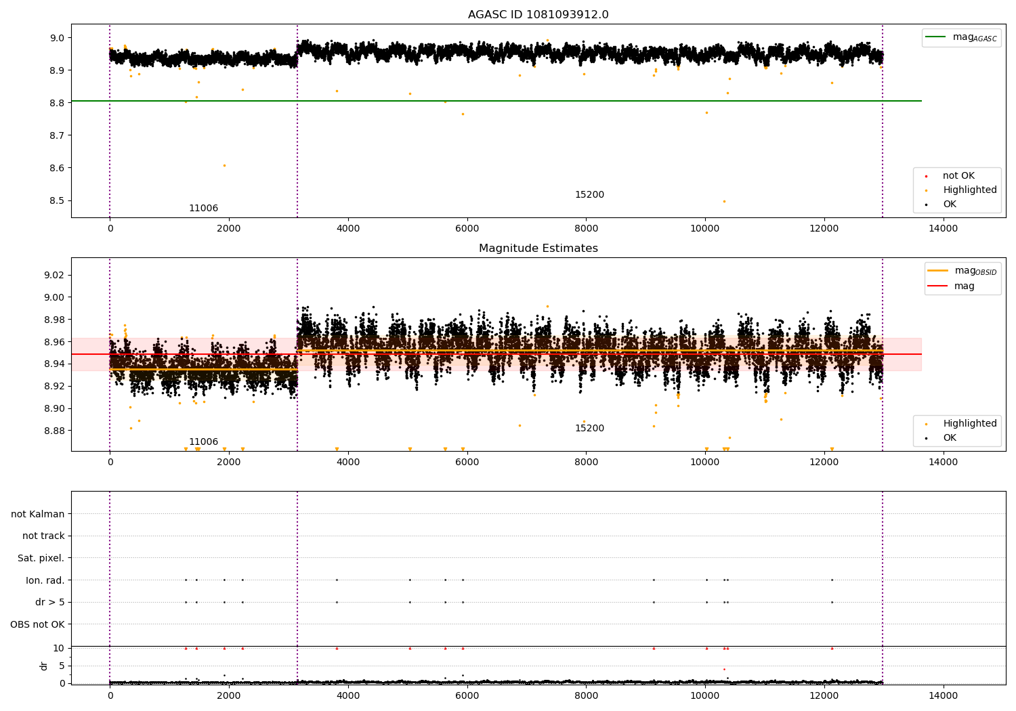1016x711 pixels.
Task: Click the orange outlier near 8.5 in top plot
Action: pyautogui.click(x=724, y=201)
